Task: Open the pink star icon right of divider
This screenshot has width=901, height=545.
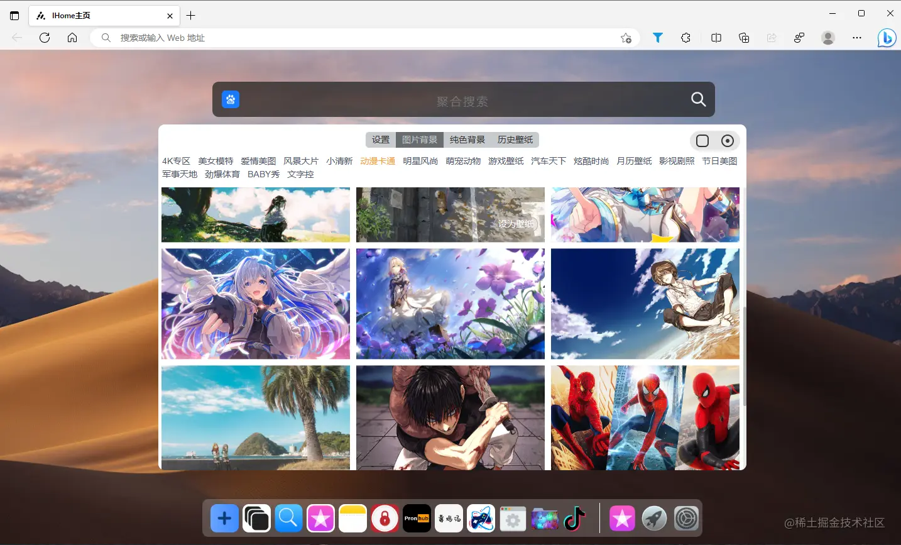Action: (622, 519)
